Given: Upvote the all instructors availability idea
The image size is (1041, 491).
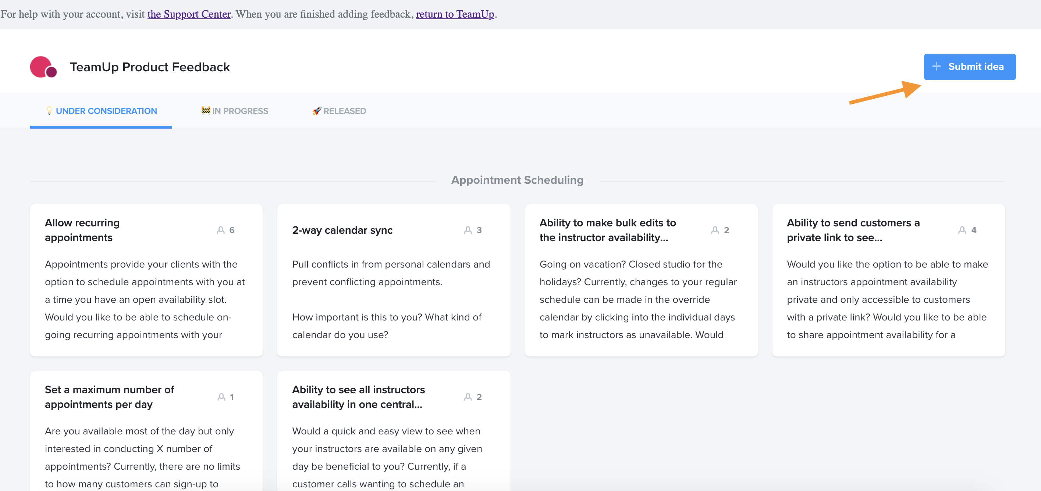Looking at the screenshot, I should [468, 397].
